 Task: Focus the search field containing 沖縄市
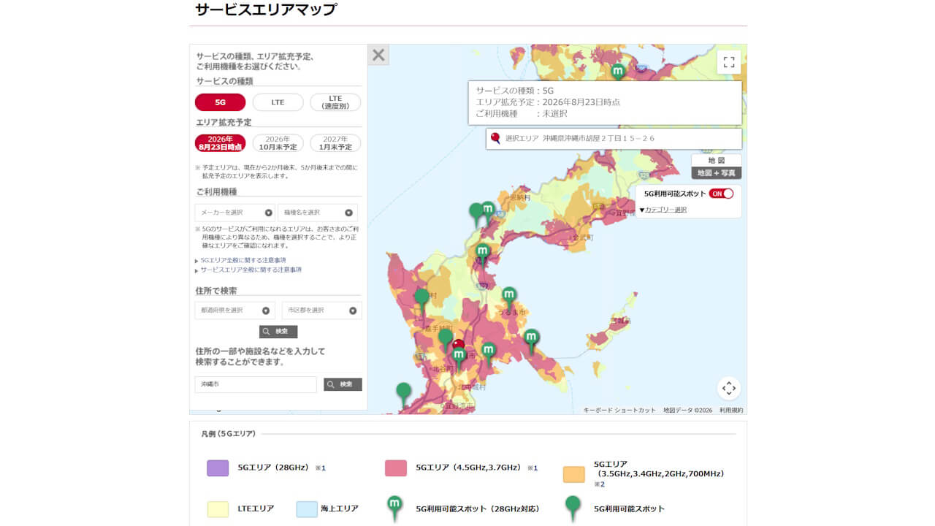click(x=256, y=384)
